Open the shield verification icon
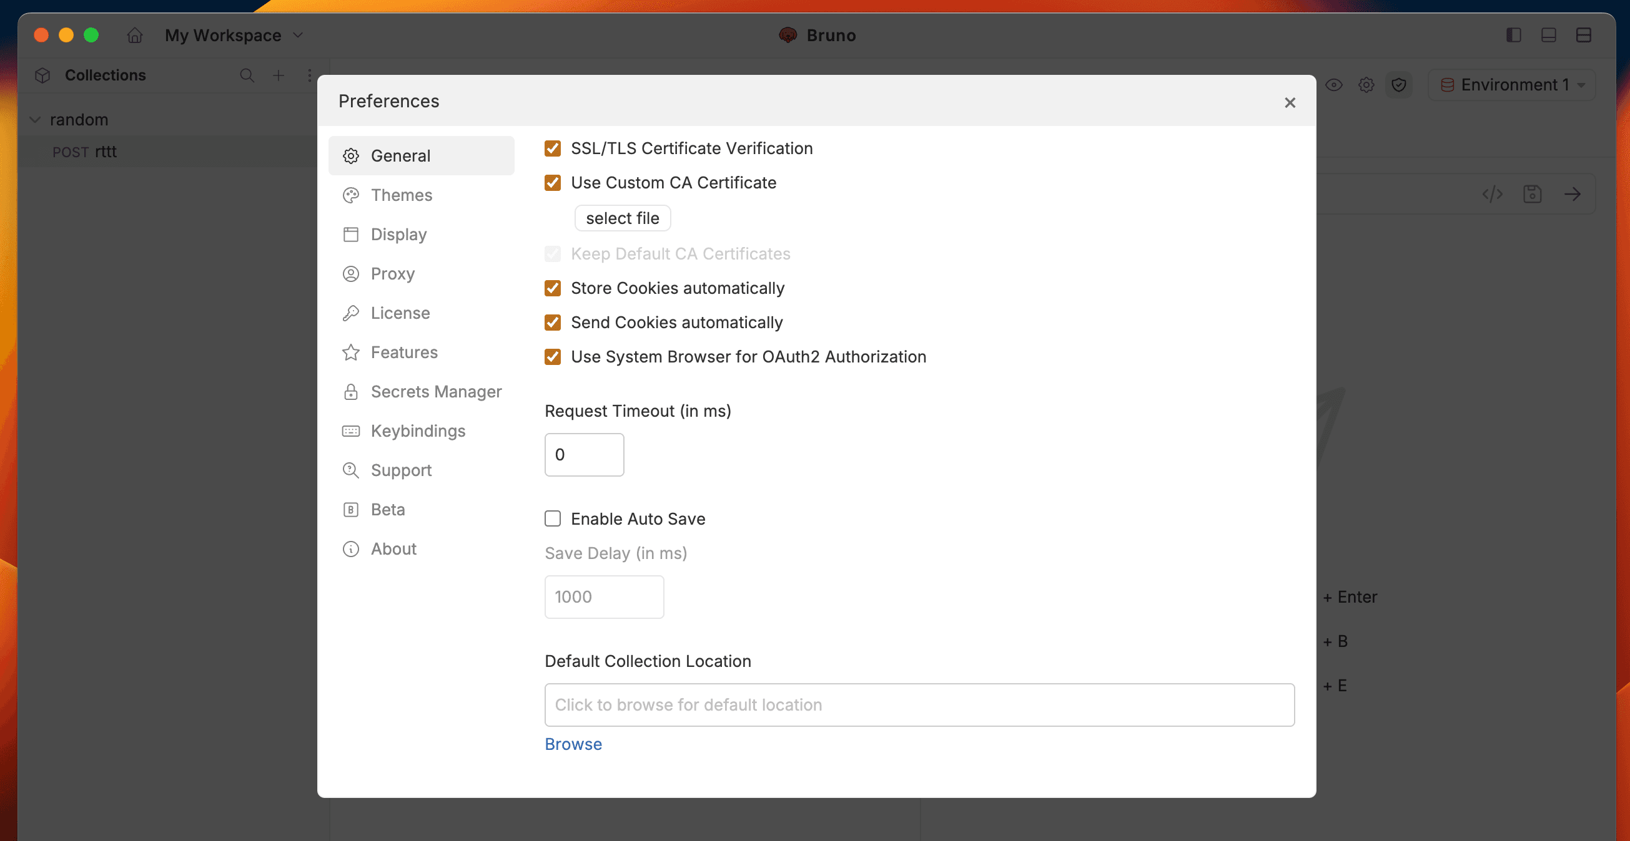Viewport: 1630px width, 841px height. (x=1398, y=84)
